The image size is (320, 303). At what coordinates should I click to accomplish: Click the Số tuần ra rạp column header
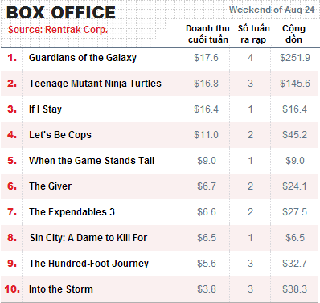(253, 34)
